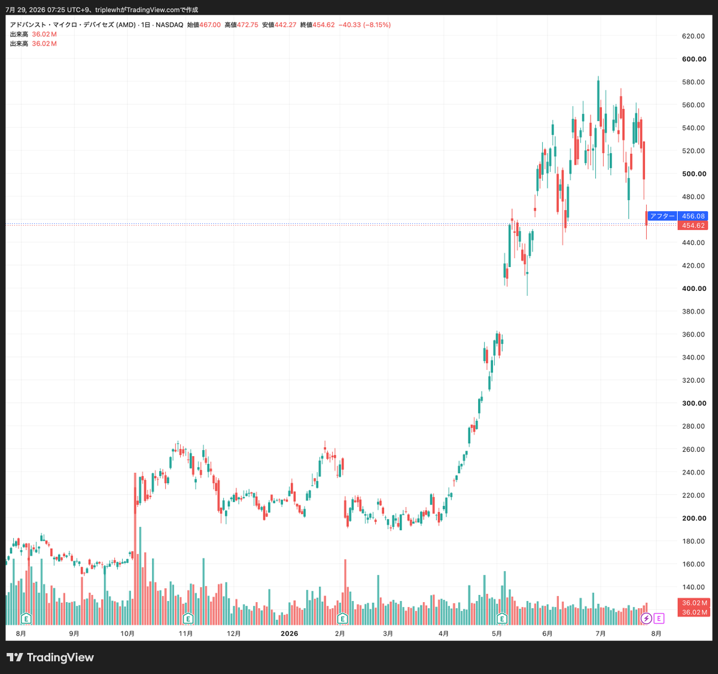The image size is (718, 674).
Task: Click the earnings E marker near 5月
Action: coord(502,618)
